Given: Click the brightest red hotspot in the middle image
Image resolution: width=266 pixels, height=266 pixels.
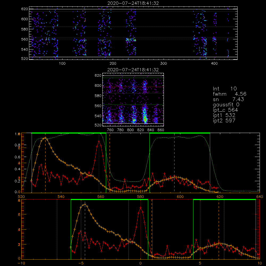Looking at the screenshot, I should click(x=145, y=119).
